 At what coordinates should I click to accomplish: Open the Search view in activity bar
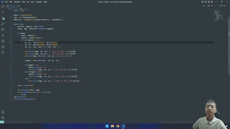tap(3, 12)
